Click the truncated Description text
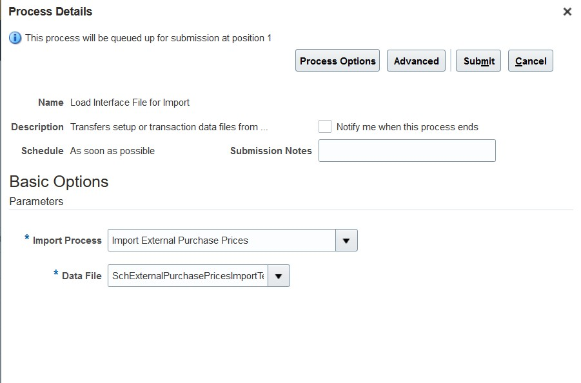The height and width of the screenshot is (383, 581). coord(169,127)
